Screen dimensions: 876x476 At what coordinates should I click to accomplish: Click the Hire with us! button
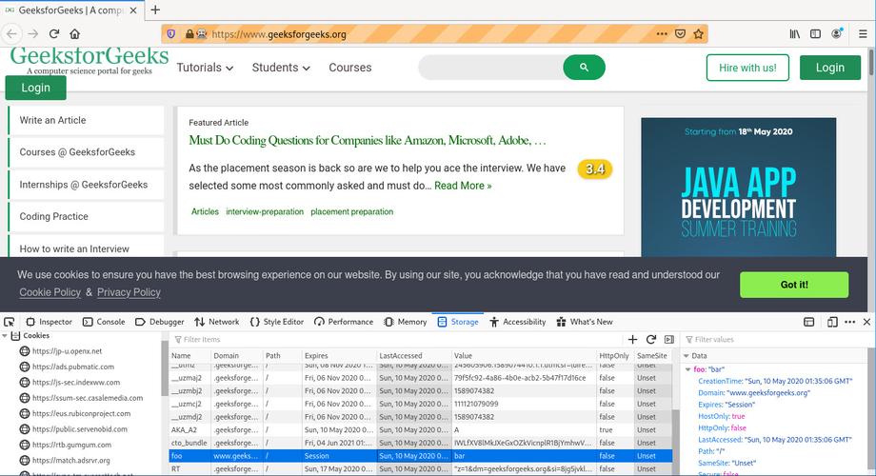[747, 68]
